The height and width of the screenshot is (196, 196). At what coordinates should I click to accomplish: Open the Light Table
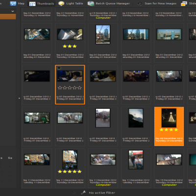click(x=71, y=3)
